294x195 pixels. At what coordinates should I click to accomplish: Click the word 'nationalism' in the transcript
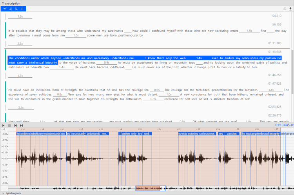(16, 67)
